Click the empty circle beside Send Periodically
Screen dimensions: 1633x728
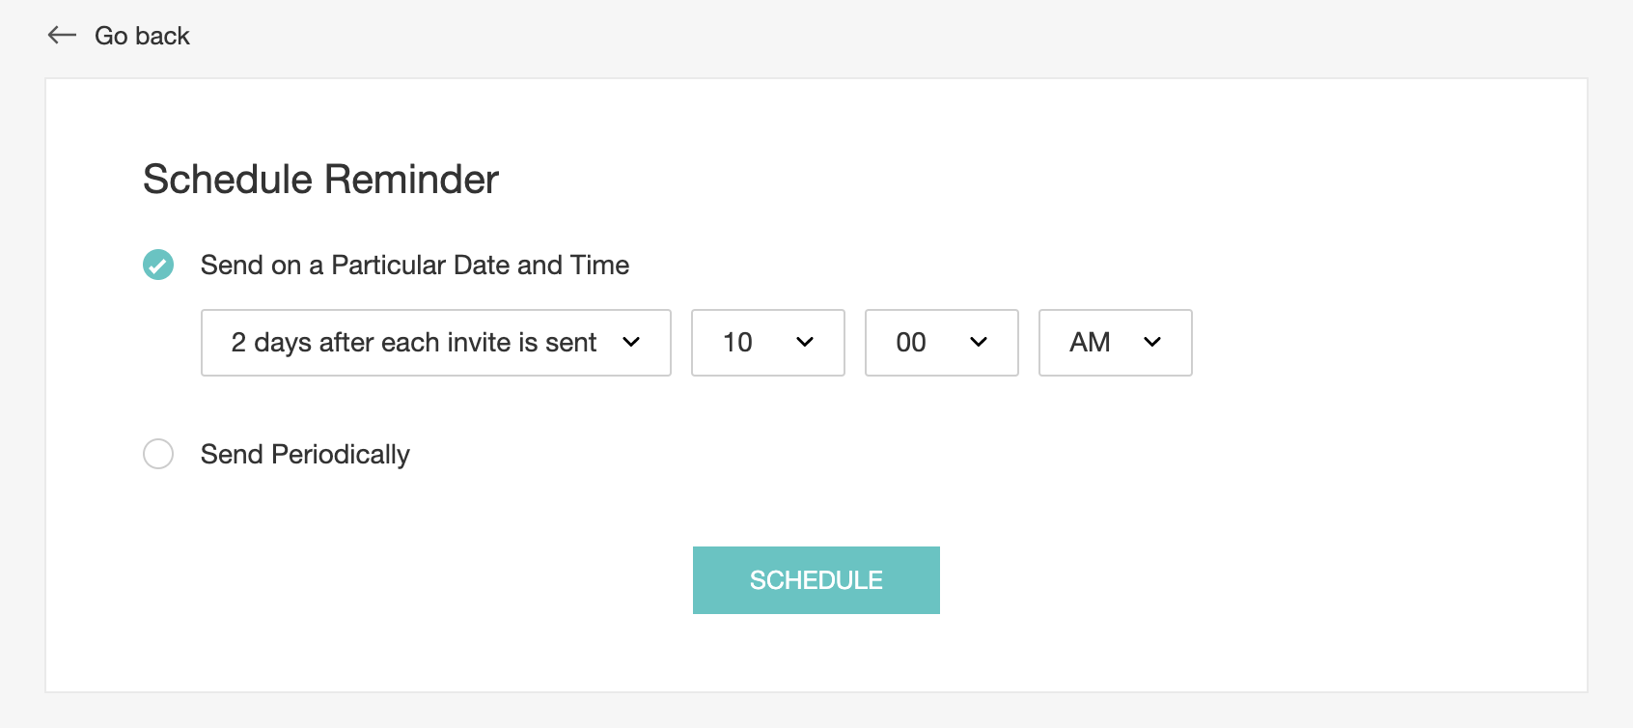[x=158, y=454]
